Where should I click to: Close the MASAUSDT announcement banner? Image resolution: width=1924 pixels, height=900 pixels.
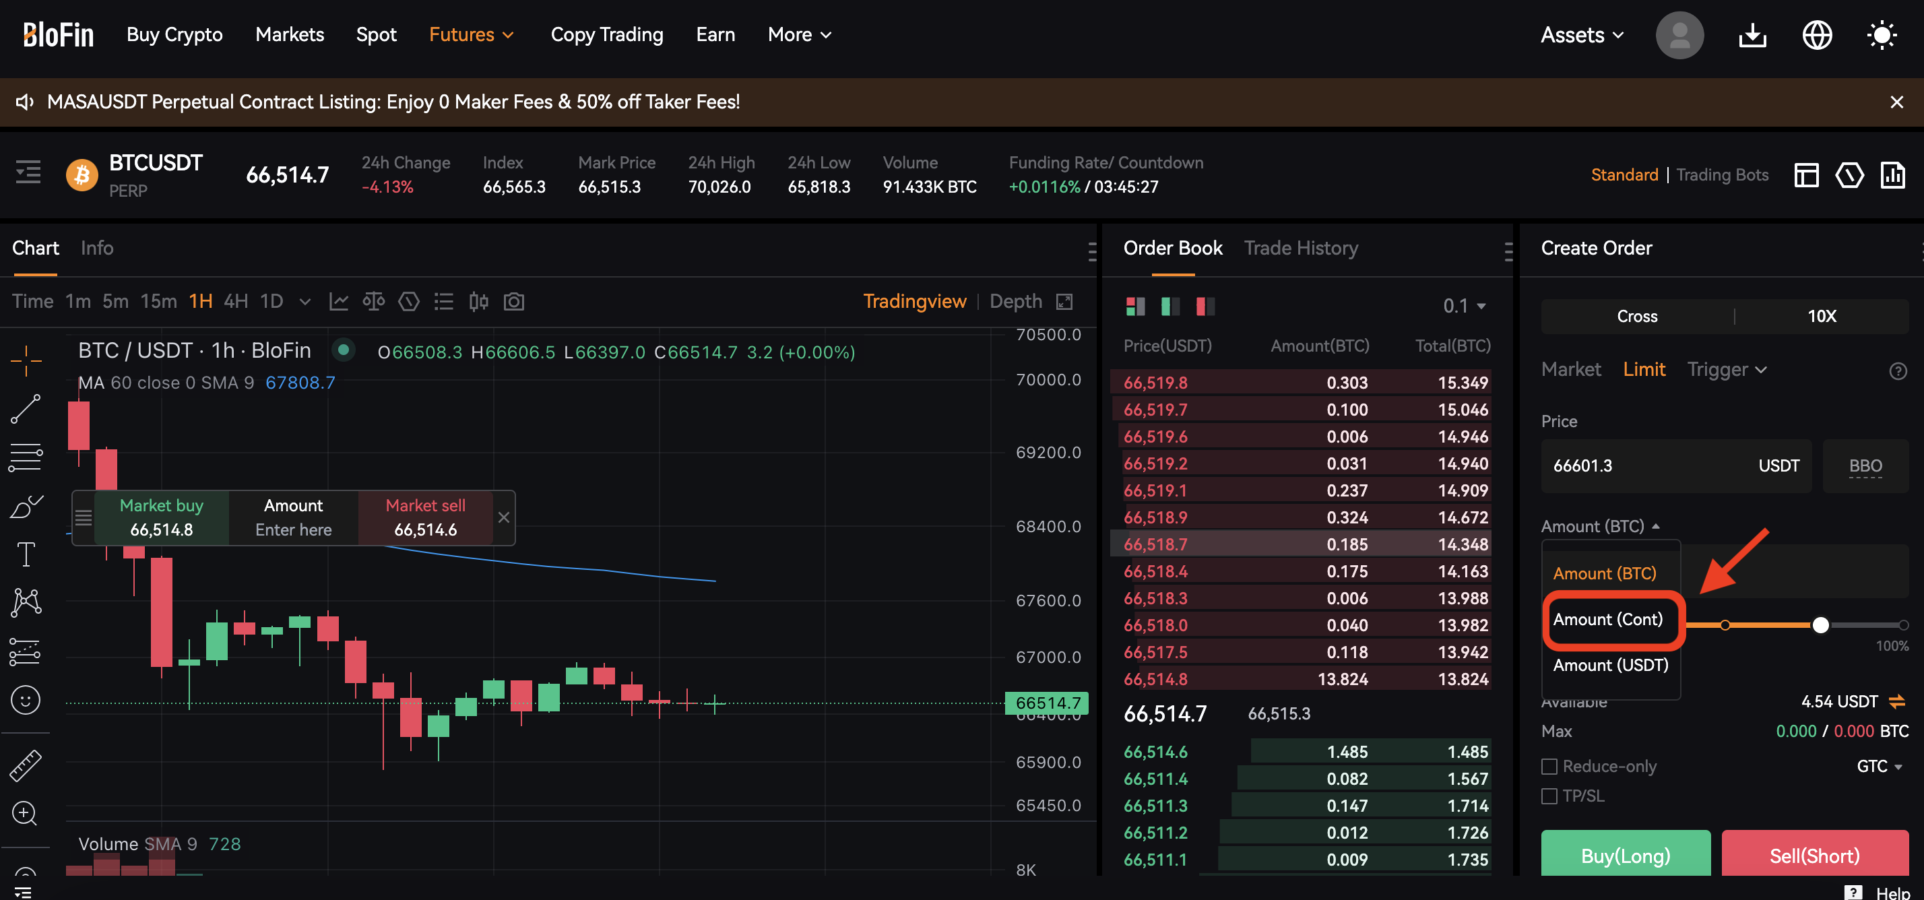(1896, 102)
